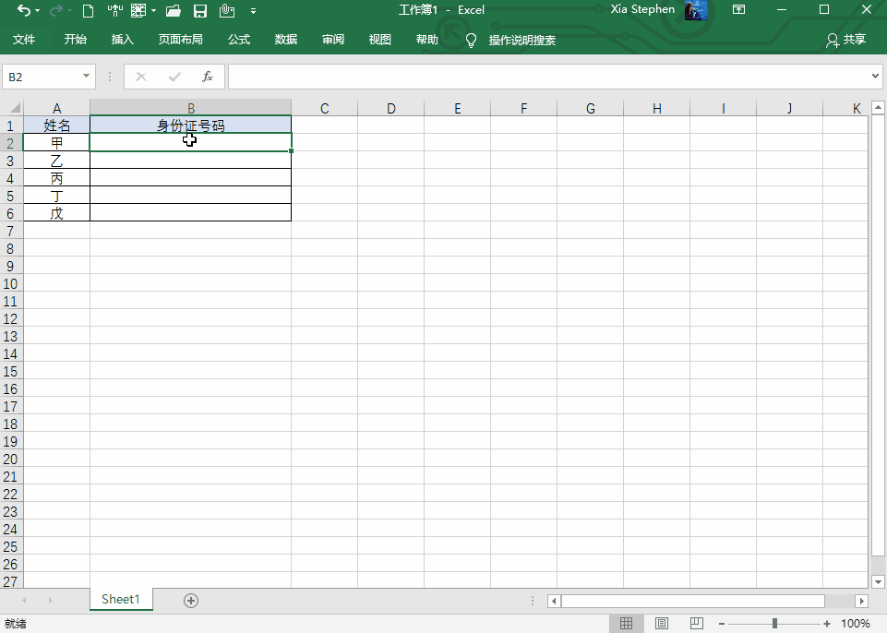887x633 pixels.
Task: Expand the formula bar chevron
Action: [x=875, y=76]
